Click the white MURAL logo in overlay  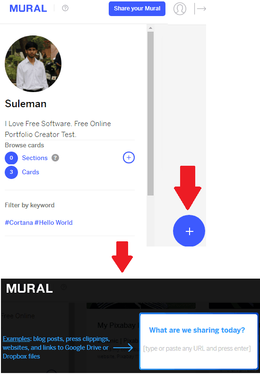click(x=29, y=289)
